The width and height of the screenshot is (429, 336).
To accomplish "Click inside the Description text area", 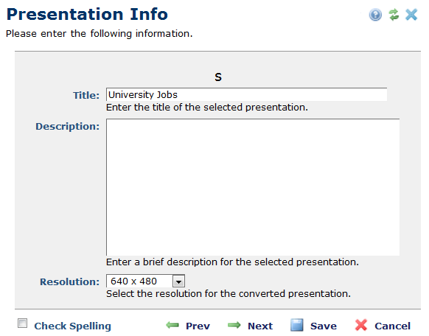I will [x=253, y=187].
